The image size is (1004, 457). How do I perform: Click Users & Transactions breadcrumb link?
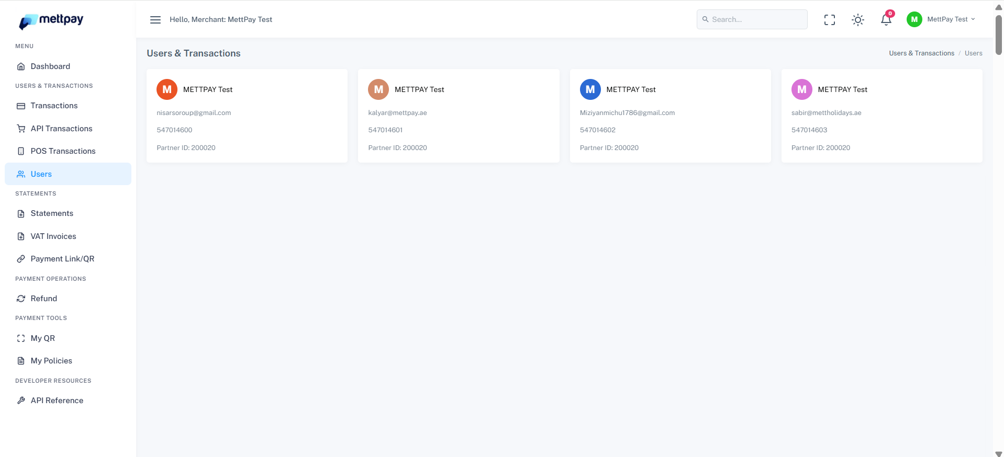point(921,53)
